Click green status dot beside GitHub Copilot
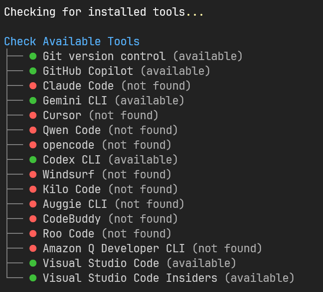Viewport: 323px width, 292px height. pos(33,71)
